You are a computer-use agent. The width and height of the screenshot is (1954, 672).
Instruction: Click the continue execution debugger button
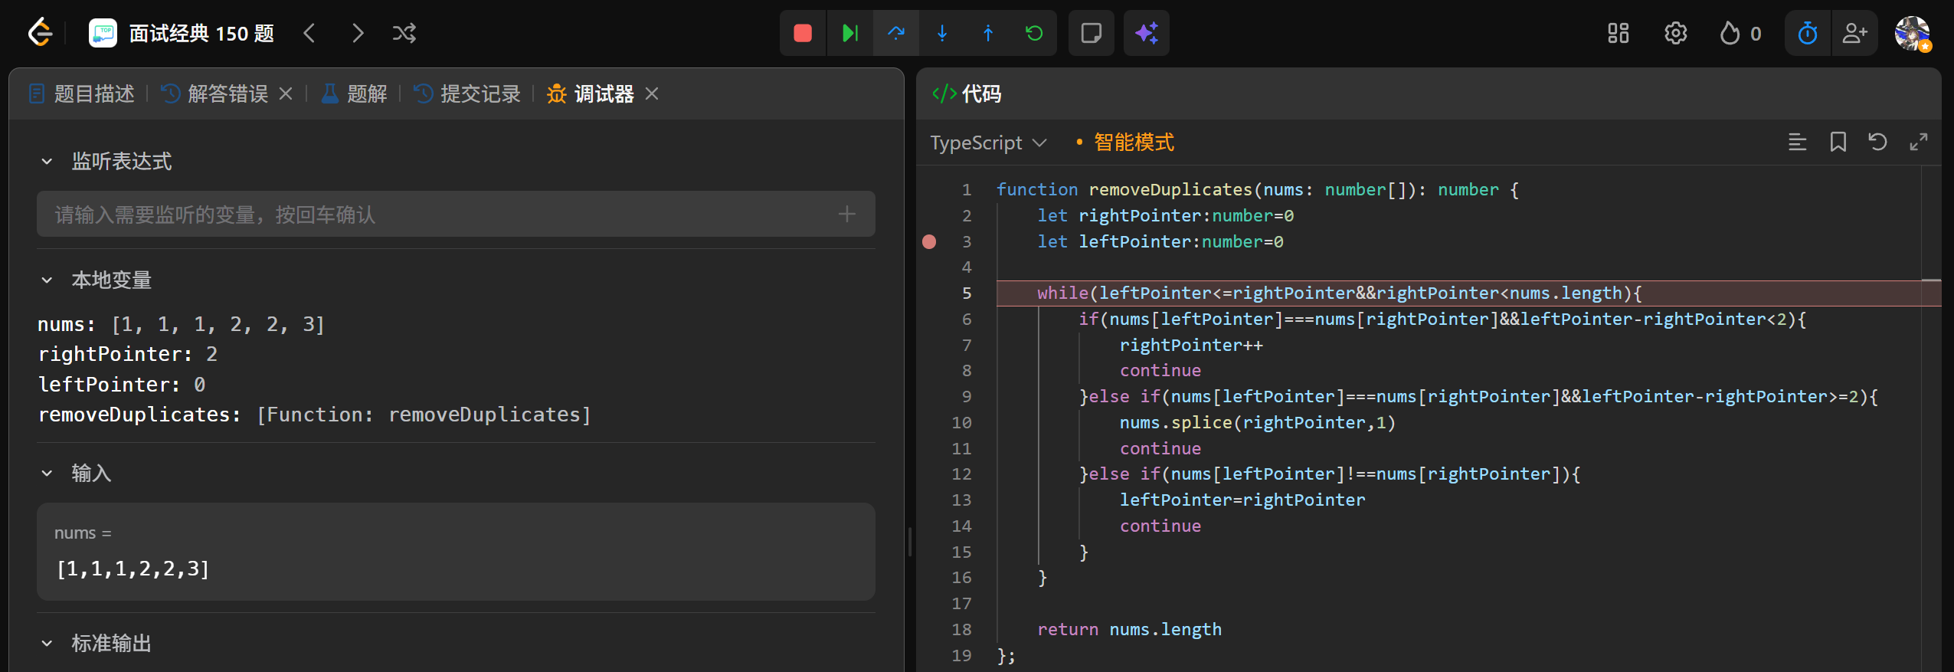click(x=849, y=33)
